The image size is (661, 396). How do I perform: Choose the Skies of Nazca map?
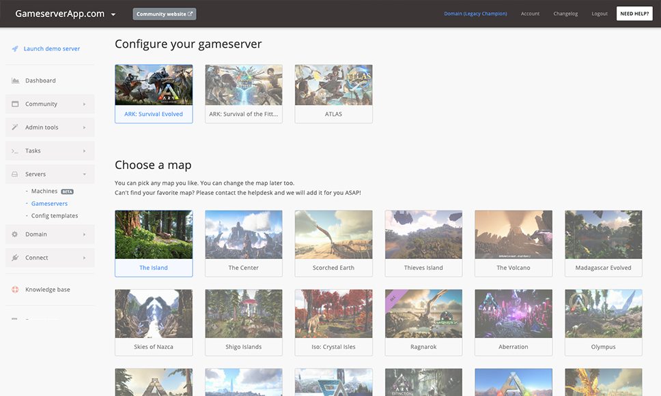[x=154, y=323]
